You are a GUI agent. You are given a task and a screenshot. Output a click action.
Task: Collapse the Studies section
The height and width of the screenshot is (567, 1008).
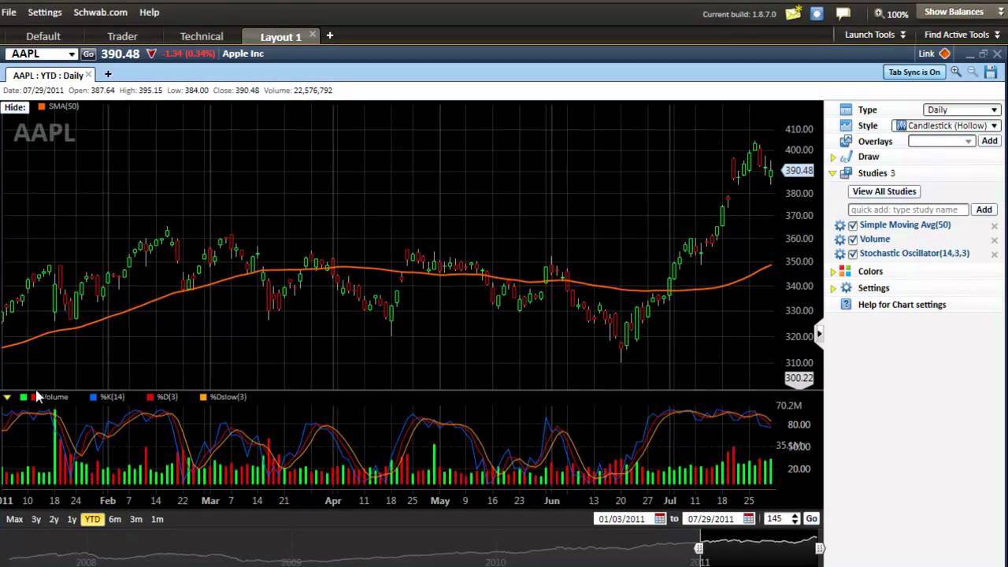833,173
